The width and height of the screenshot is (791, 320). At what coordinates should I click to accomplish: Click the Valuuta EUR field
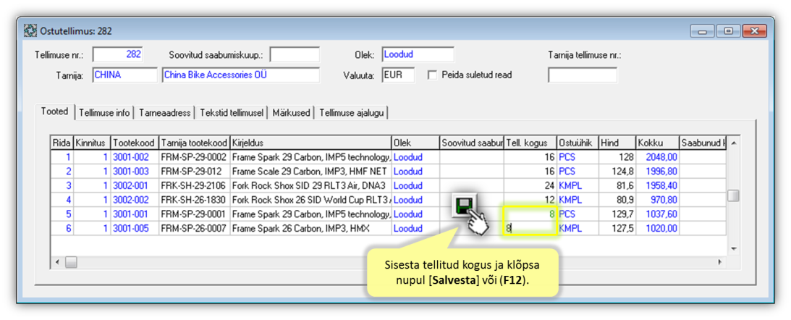(398, 75)
